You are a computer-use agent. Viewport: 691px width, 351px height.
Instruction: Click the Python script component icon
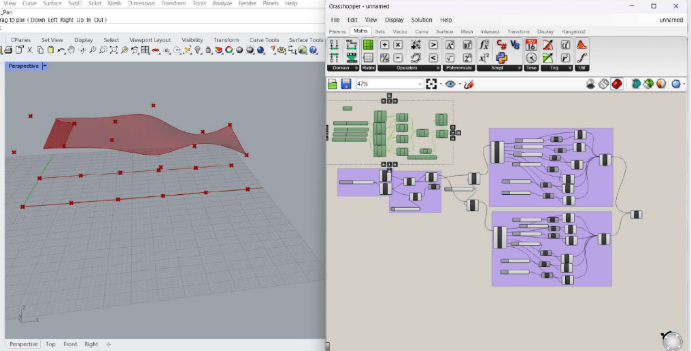pyautogui.click(x=501, y=58)
